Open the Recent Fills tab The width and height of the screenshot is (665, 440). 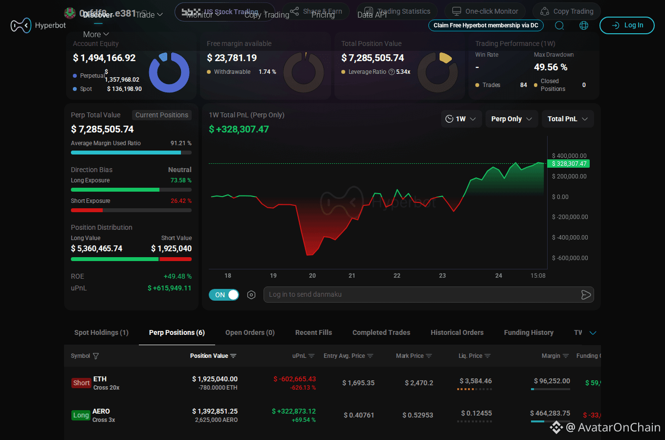(313, 332)
